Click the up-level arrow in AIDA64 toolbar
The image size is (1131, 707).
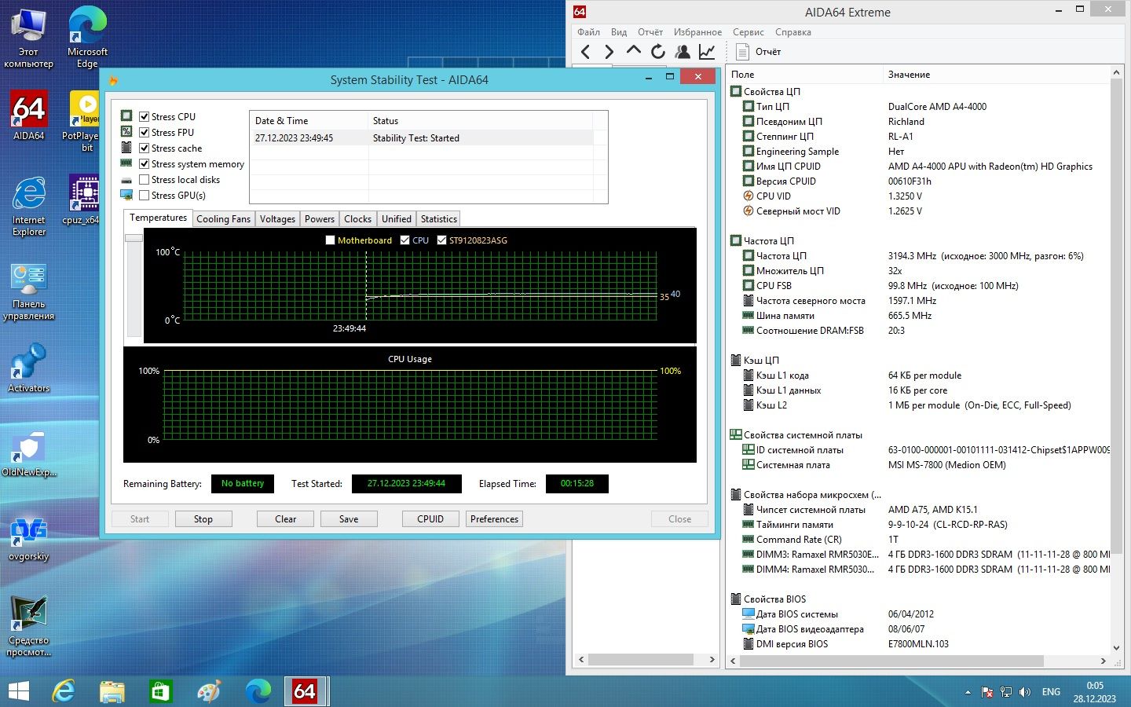coord(634,51)
